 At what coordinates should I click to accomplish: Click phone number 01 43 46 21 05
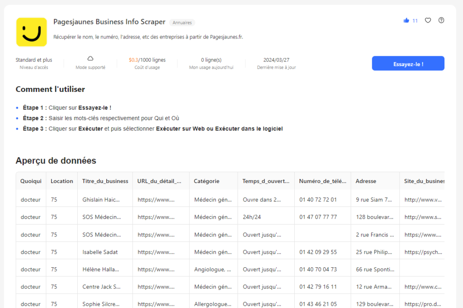(318, 304)
